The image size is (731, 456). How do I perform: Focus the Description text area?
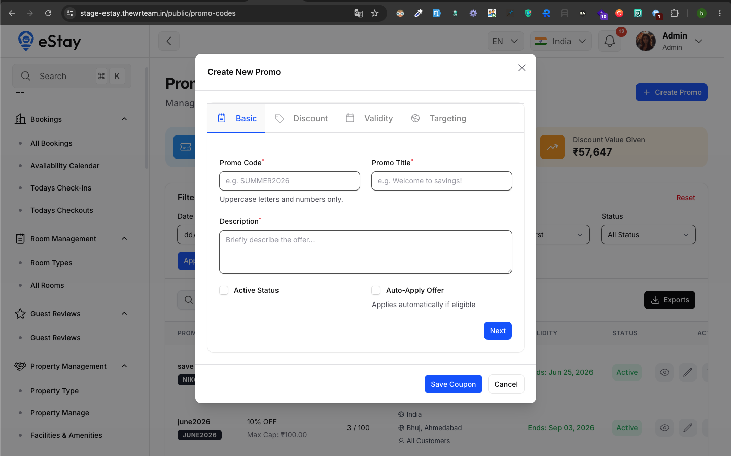coord(366,252)
